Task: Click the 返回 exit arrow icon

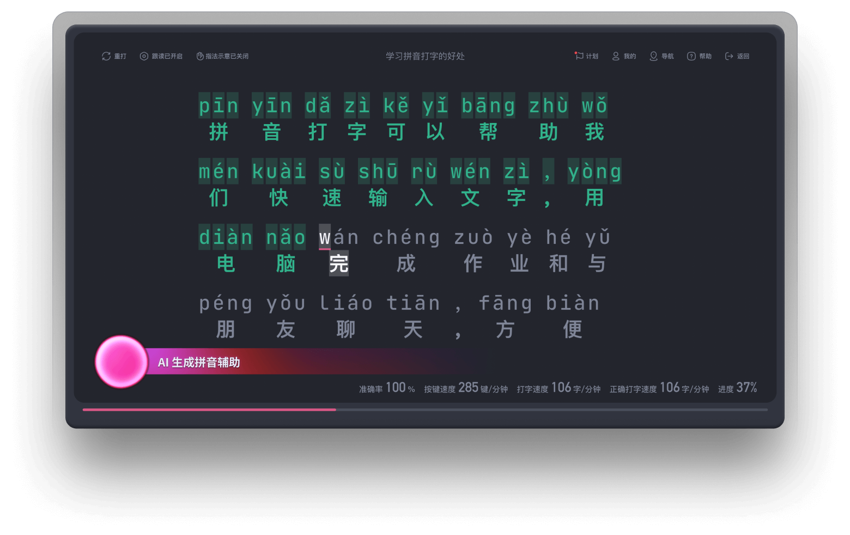Action: pyautogui.click(x=729, y=56)
